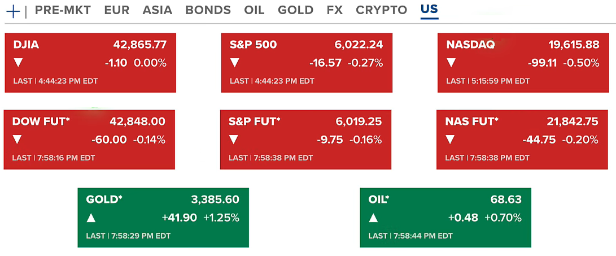
Task: Click the GOLD up arrow icon
Action: tap(91, 218)
